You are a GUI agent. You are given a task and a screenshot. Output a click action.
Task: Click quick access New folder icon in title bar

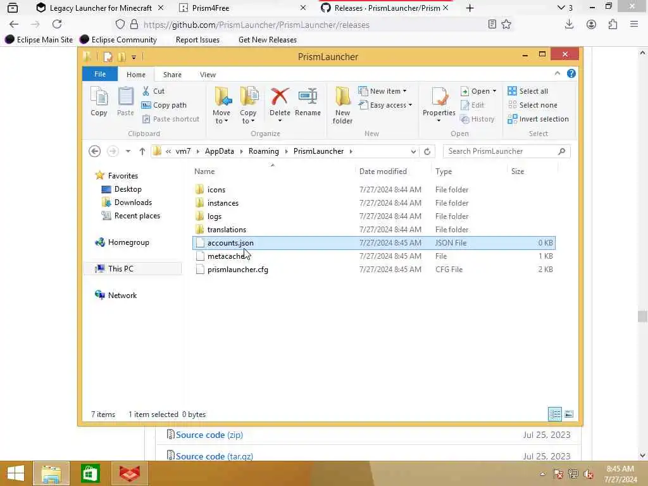tap(121, 56)
